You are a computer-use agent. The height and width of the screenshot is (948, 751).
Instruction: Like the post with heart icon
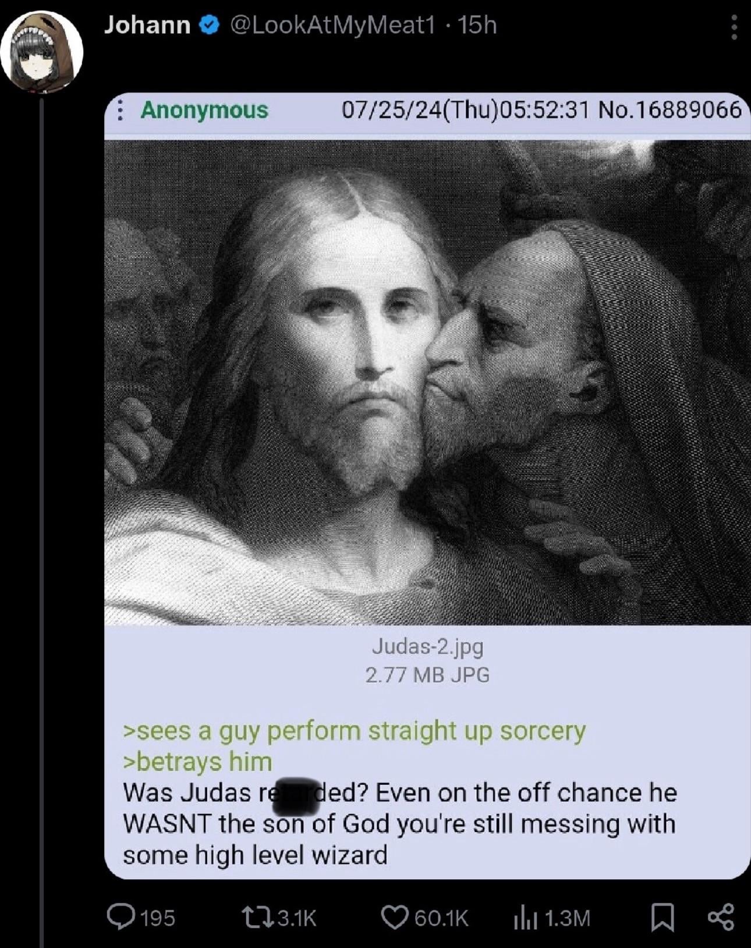pos(395,917)
